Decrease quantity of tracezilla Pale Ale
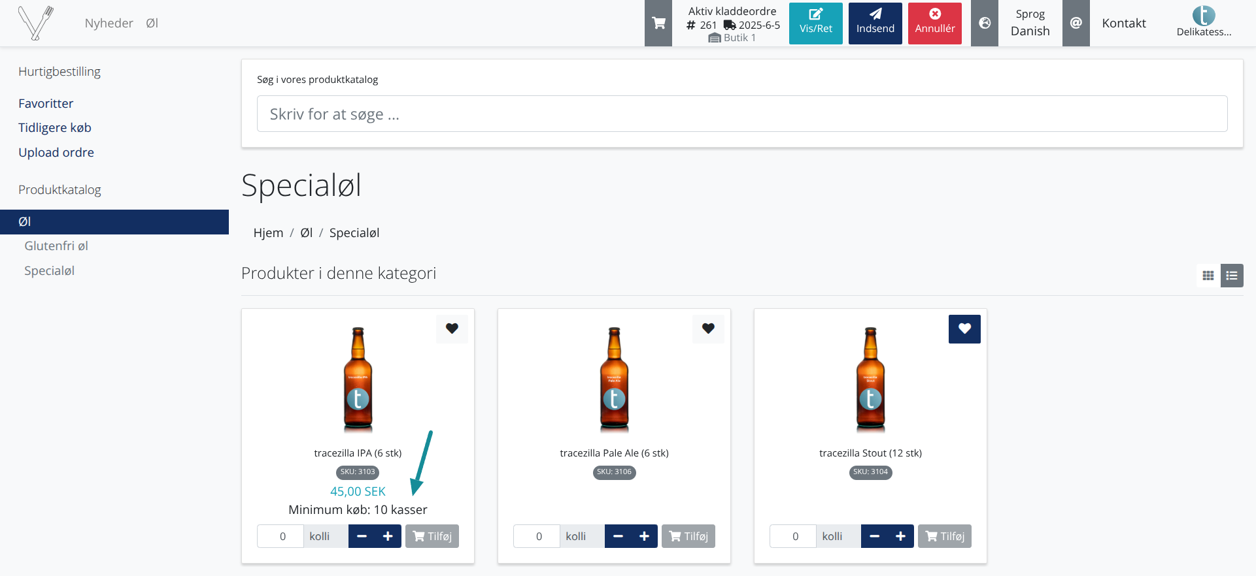The width and height of the screenshot is (1256, 576). [x=618, y=536]
